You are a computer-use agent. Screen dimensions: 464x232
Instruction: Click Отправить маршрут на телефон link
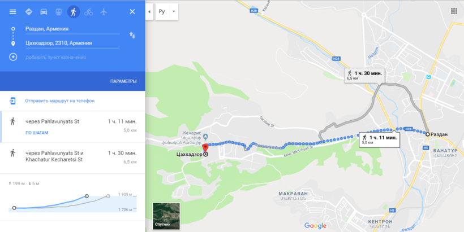coord(59,100)
